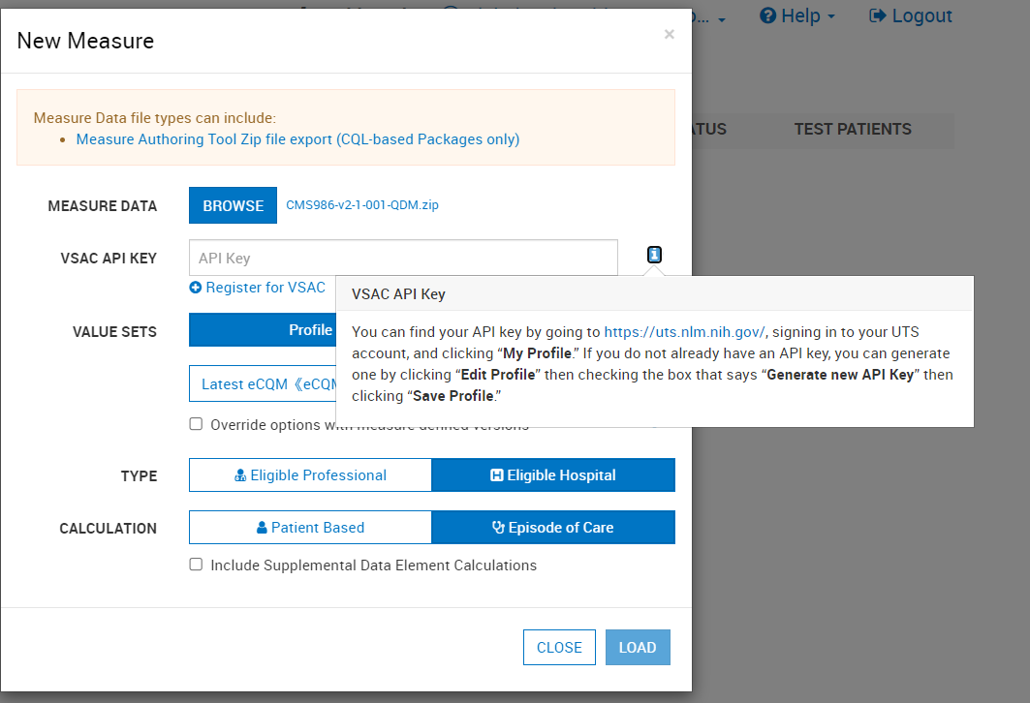Image resolution: width=1030 pixels, height=703 pixels.
Task: Click the Help question mark icon
Action: 768,16
